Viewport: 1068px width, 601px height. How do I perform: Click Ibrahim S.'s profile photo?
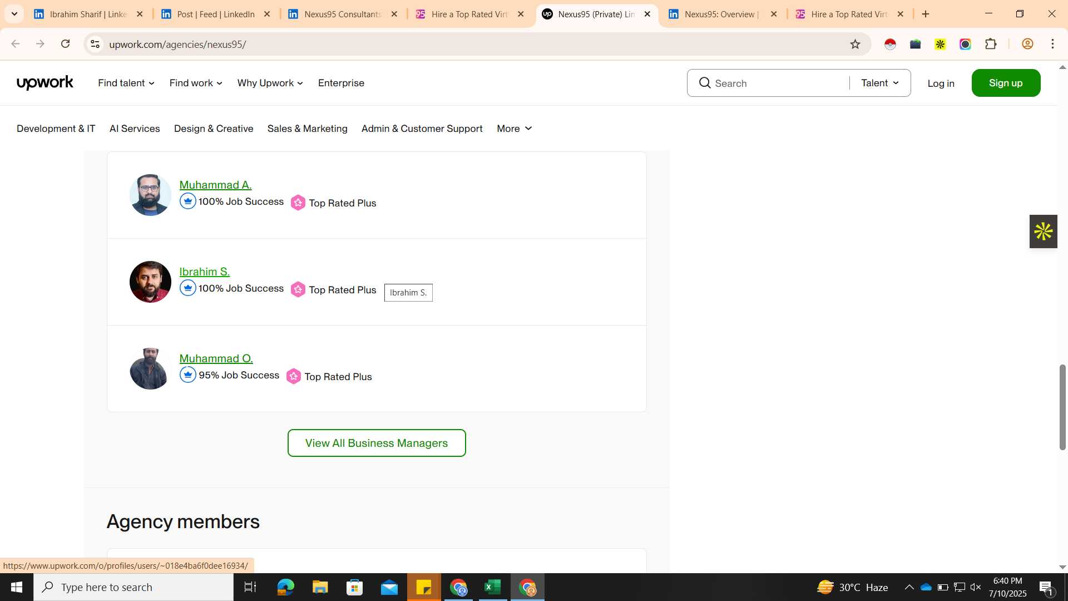pyautogui.click(x=150, y=282)
